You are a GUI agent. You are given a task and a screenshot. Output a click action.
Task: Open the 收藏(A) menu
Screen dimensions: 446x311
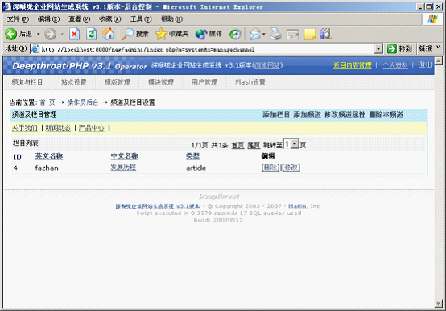pos(110,19)
